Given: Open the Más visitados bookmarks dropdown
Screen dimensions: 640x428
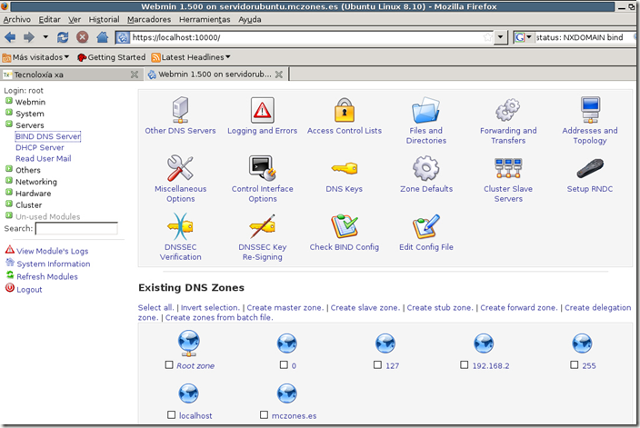Looking at the screenshot, I should [36, 57].
